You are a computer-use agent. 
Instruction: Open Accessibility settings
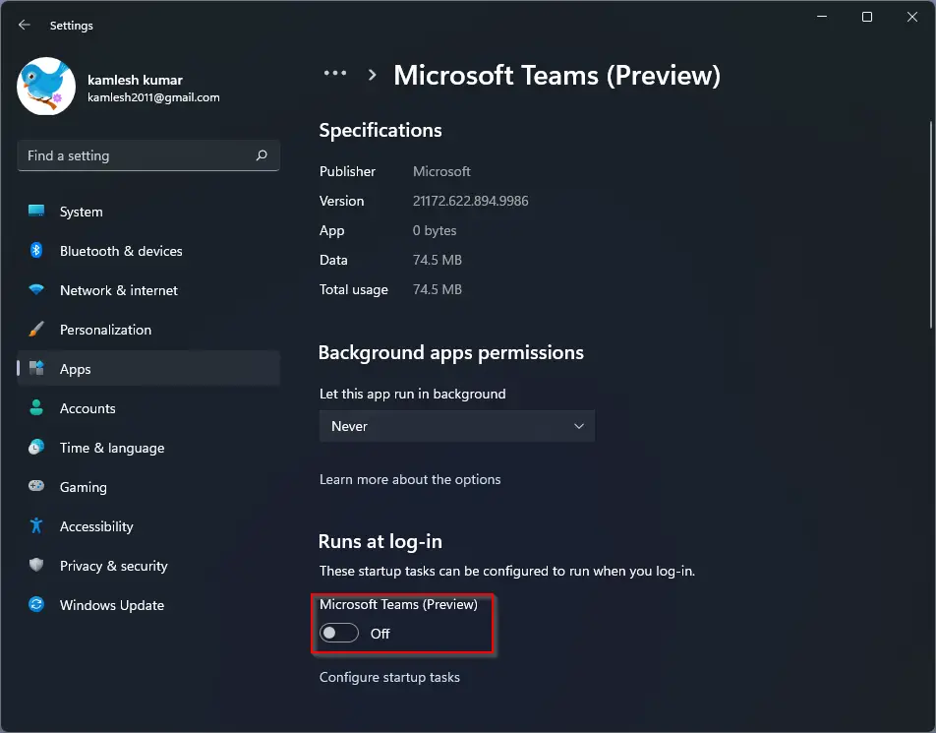click(148, 526)
